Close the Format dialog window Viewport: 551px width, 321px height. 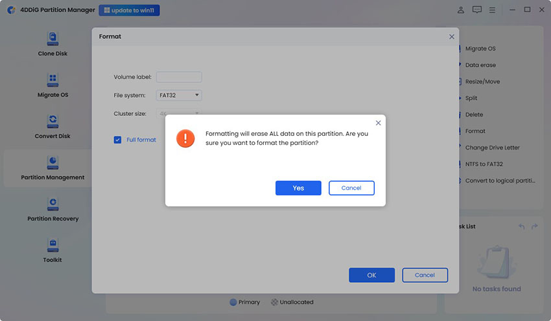coord(452,36)
